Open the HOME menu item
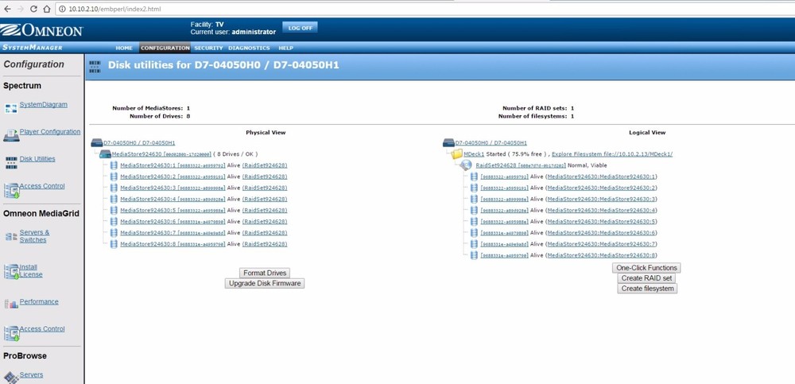The height and width of the screenshot is (384, 795). [124, 48]
